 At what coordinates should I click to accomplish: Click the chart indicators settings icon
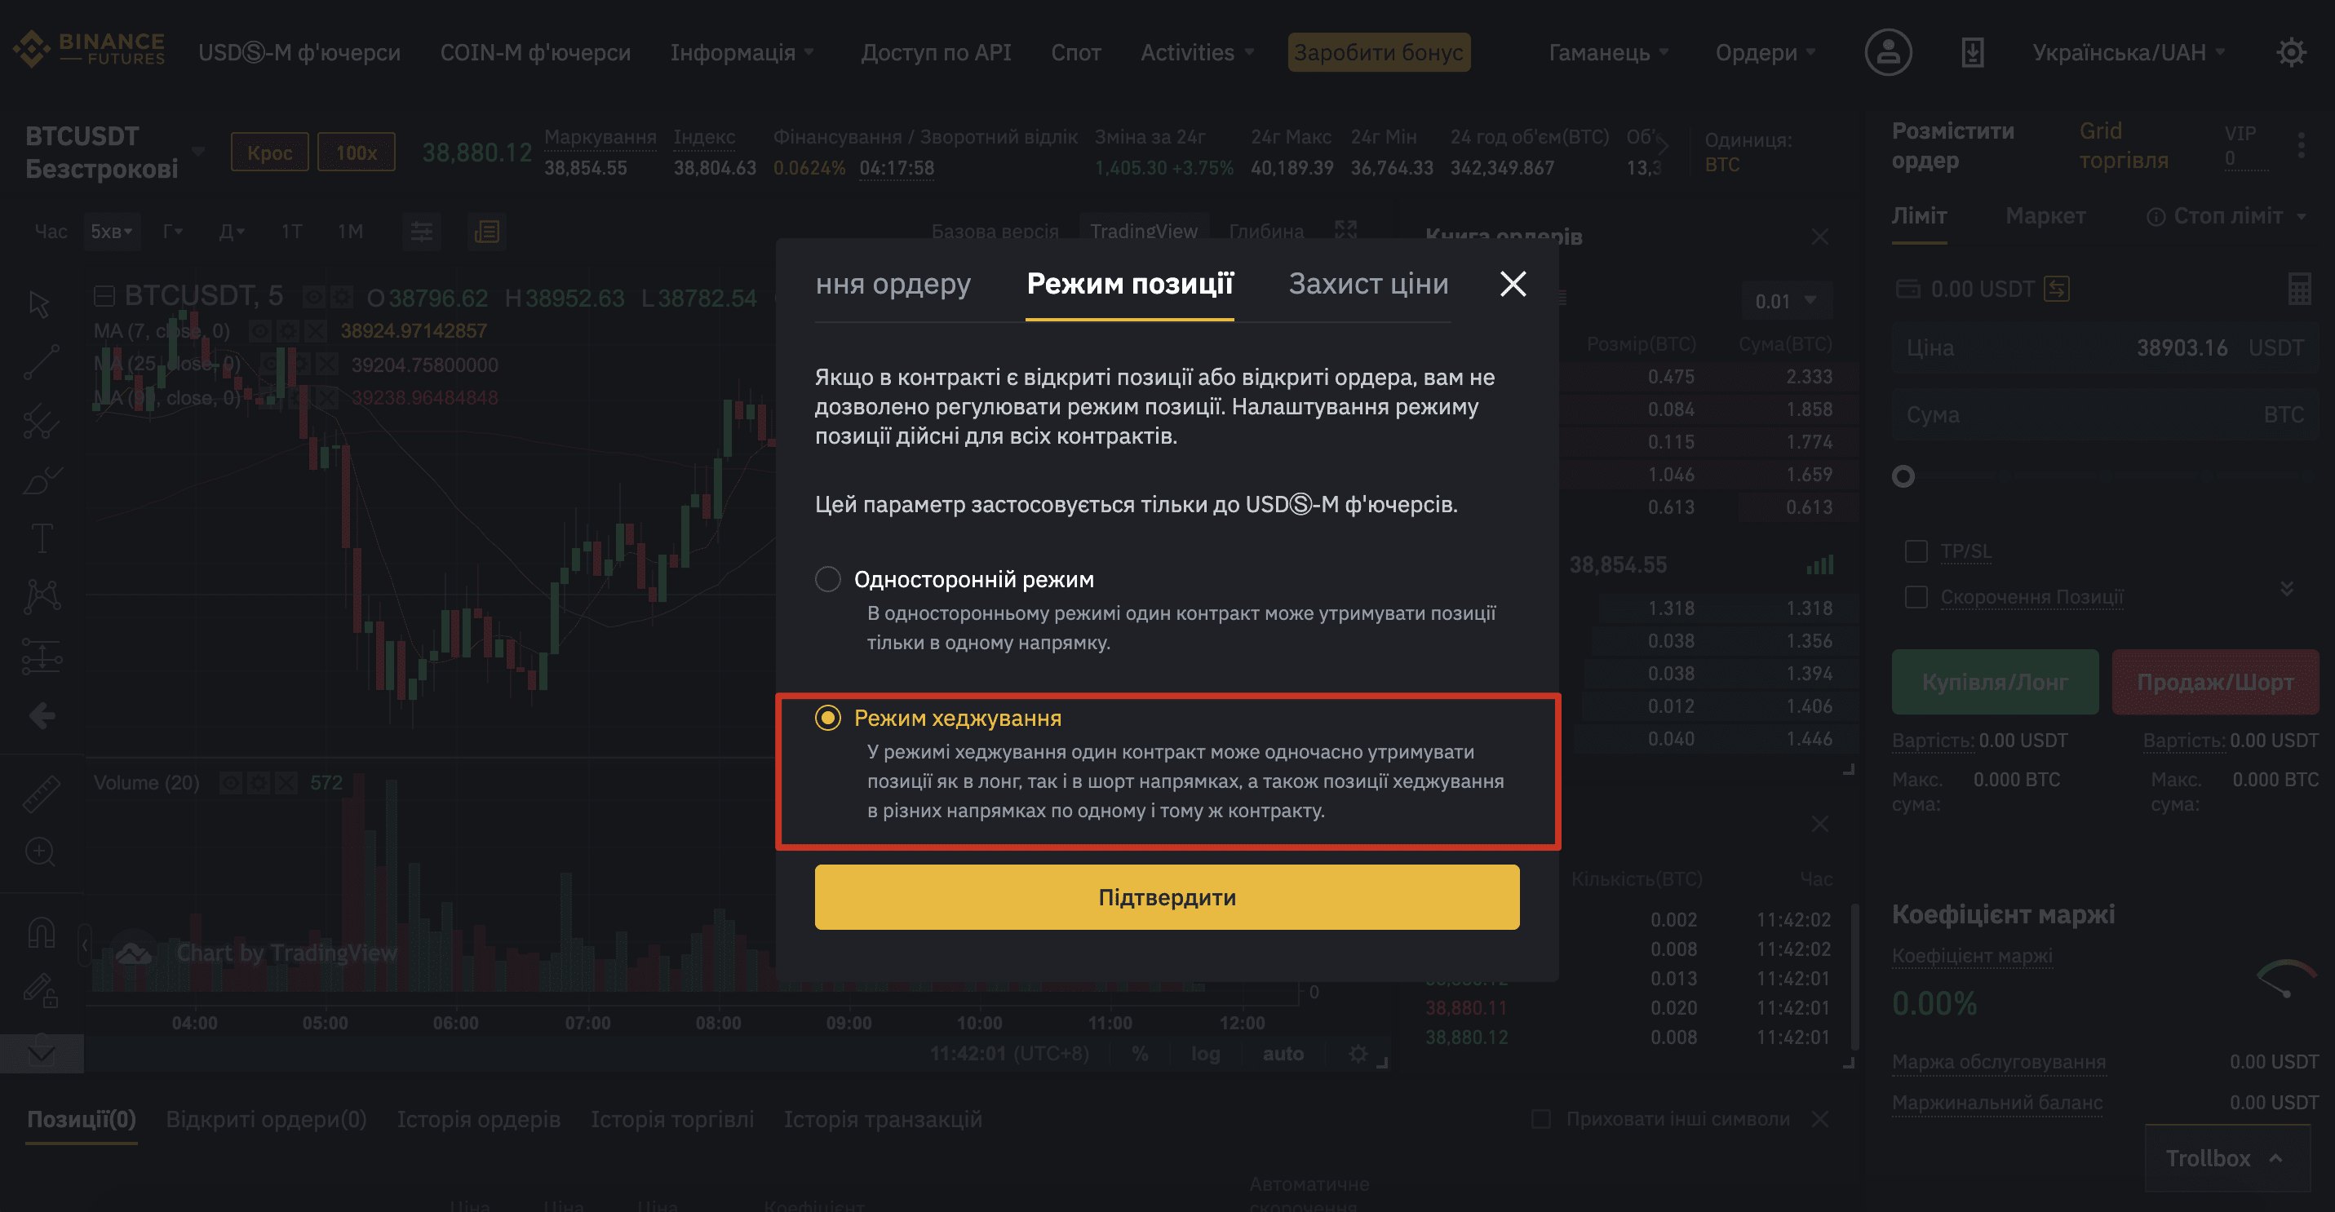pyautogui.click(x=422, y=232)
